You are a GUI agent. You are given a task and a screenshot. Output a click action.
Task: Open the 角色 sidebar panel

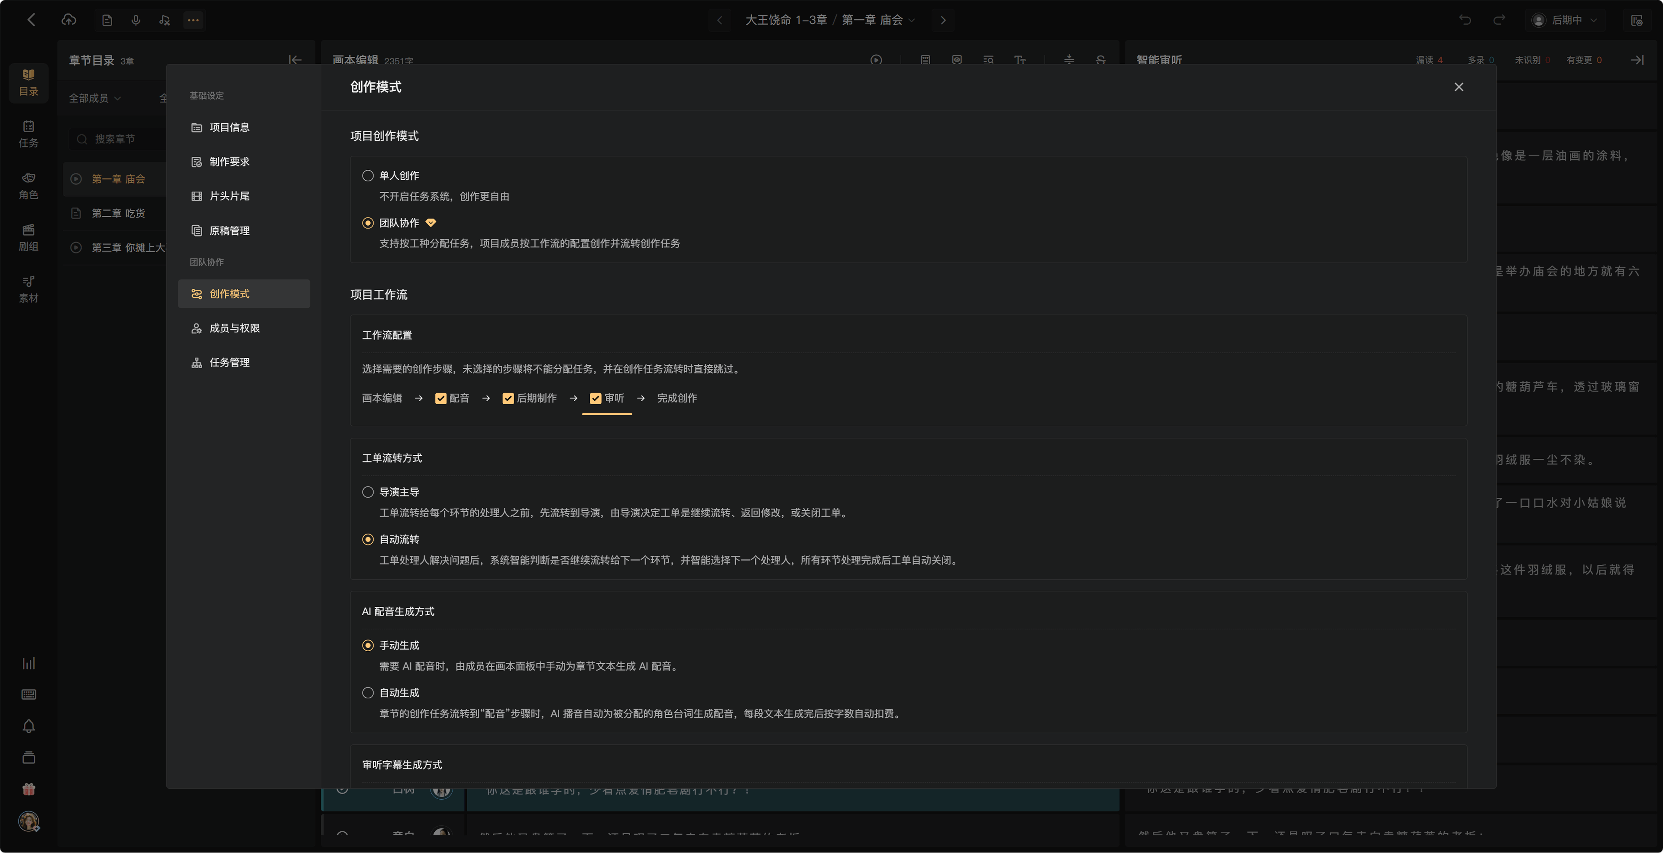pos(29,186)
